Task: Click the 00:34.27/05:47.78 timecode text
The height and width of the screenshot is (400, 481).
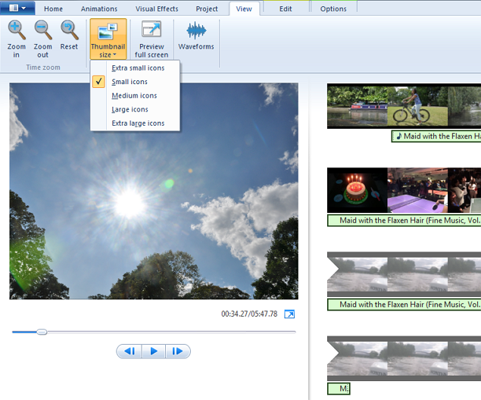Action: 249,314
